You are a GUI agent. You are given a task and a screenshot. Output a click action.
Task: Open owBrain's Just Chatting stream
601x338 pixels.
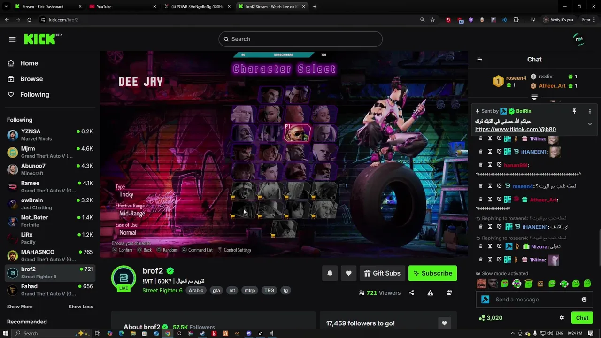coord(50,204)
